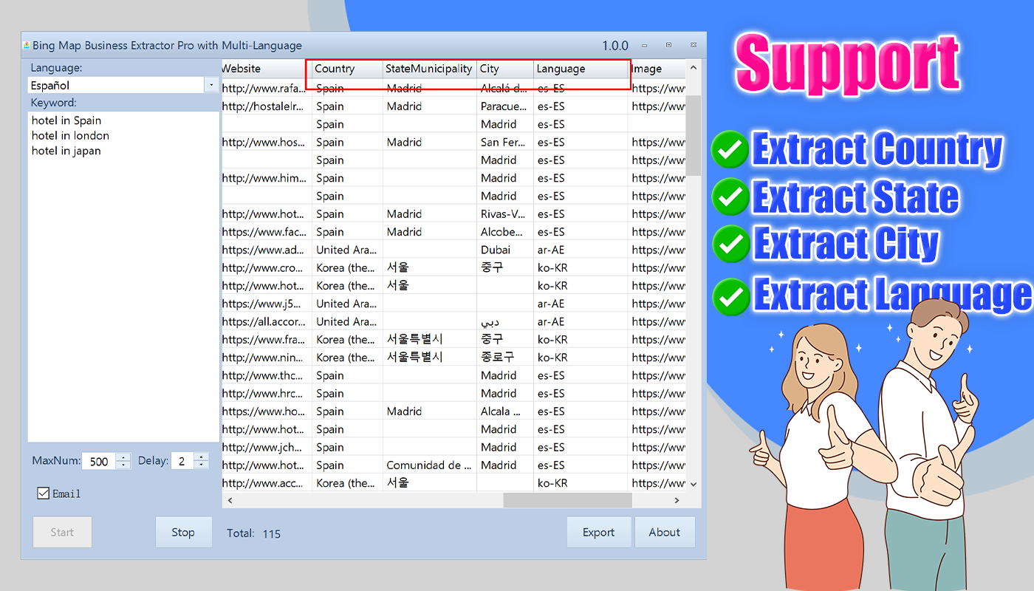Viewport: 1034px width, 591px height.
Task: Select the "http://www.rafa..." website cell
Action: click(267, 89)
